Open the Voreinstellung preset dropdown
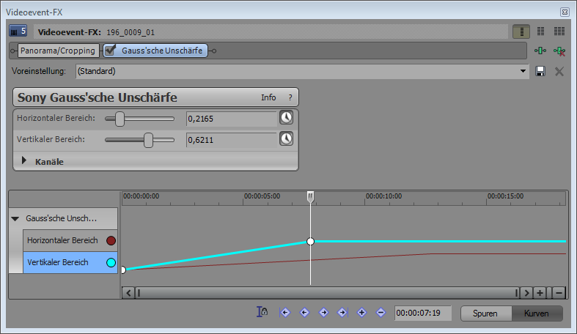577x334 pixels. (x=523, y=71)
